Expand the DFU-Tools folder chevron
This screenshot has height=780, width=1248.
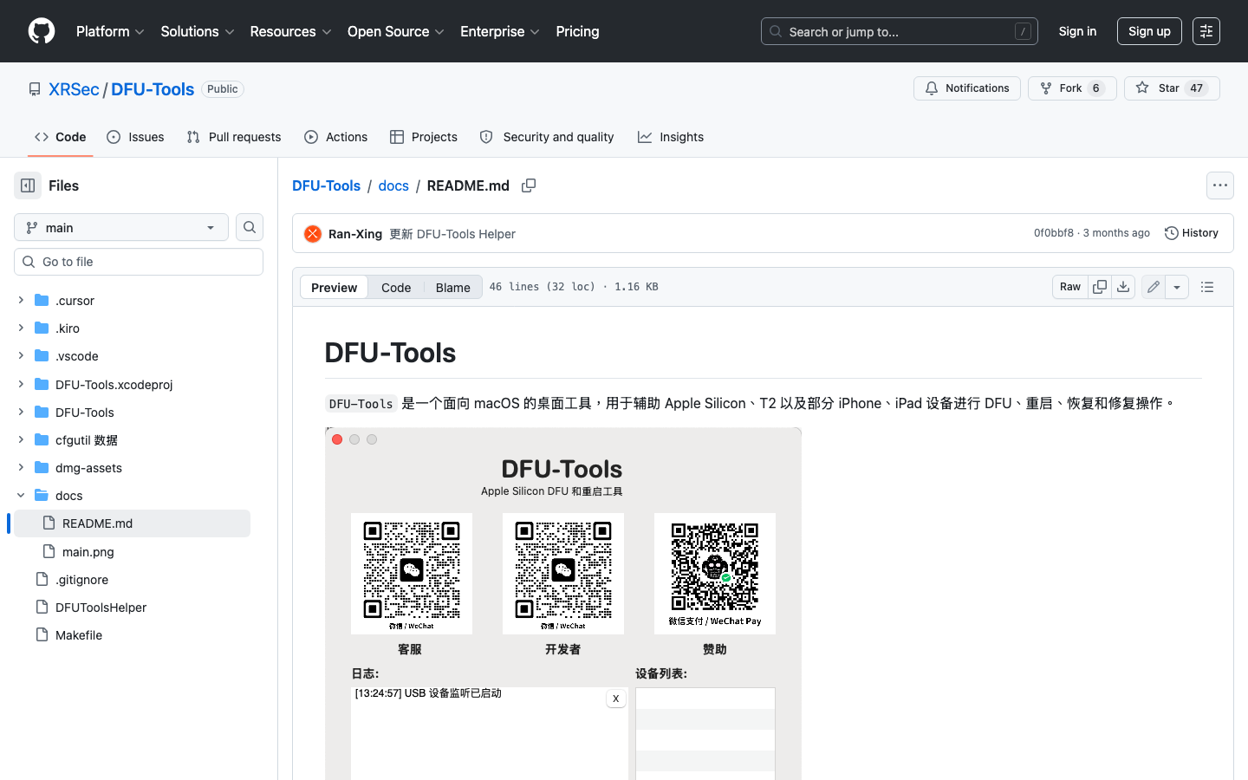(x=21, y=412)
